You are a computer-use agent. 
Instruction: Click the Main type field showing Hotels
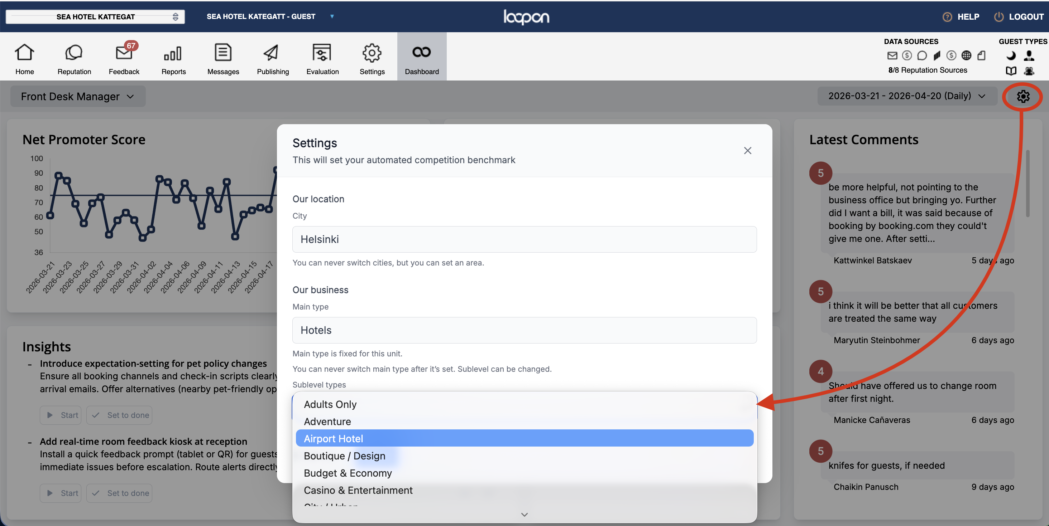click(x=524, y=330)
